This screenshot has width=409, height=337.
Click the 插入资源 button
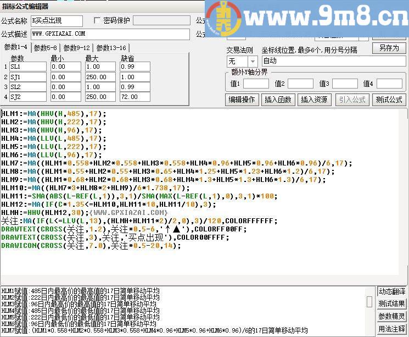click(x=315, y=100)
